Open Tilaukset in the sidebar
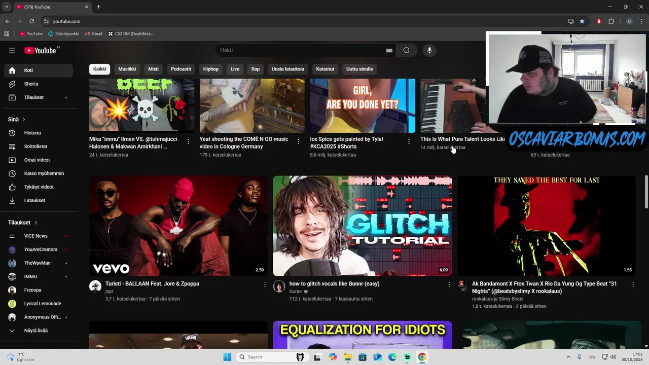Viewport: 649px width, 365px height. tap(39, 97)
